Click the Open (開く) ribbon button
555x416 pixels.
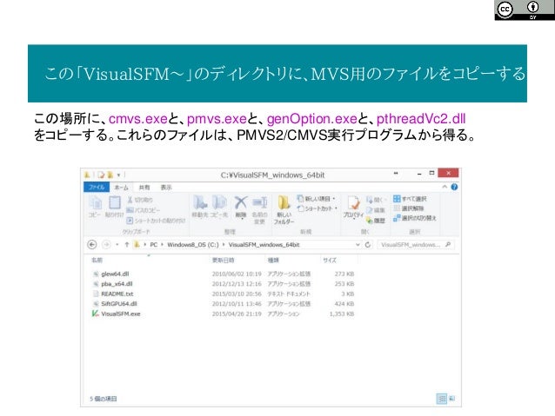(x=375, y=200)
